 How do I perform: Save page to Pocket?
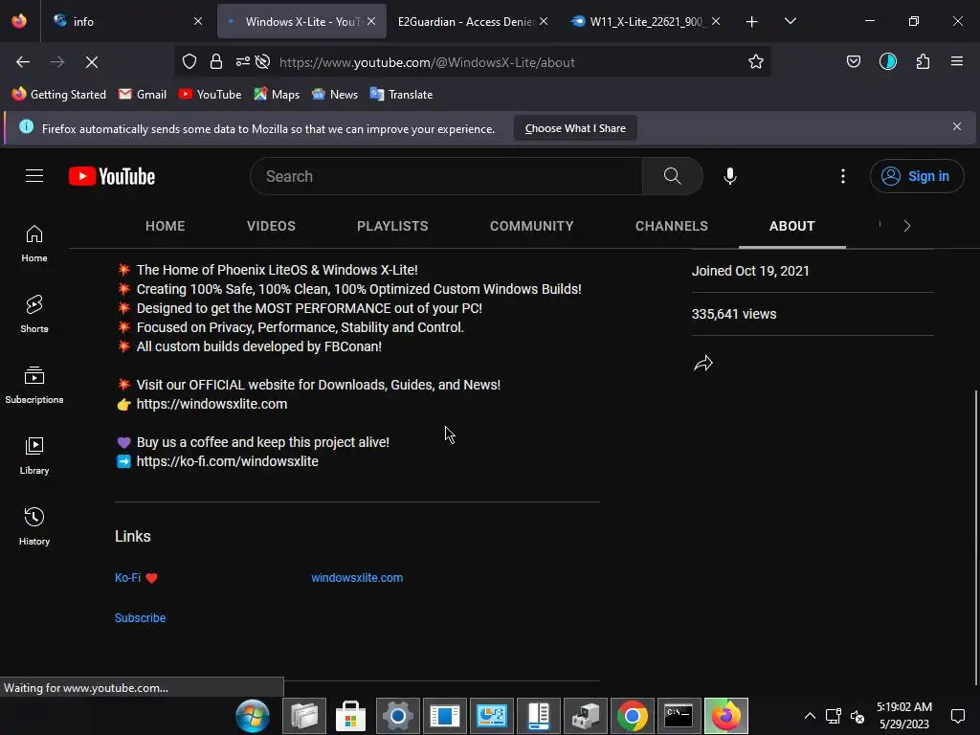point(854,61)
